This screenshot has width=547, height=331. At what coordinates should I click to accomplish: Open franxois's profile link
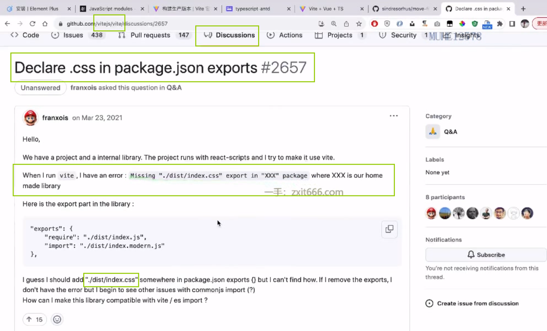click(x=55, y=118)
